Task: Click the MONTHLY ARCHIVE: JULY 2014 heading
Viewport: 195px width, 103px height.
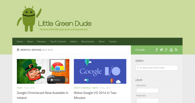Action: tap(37, 50)
